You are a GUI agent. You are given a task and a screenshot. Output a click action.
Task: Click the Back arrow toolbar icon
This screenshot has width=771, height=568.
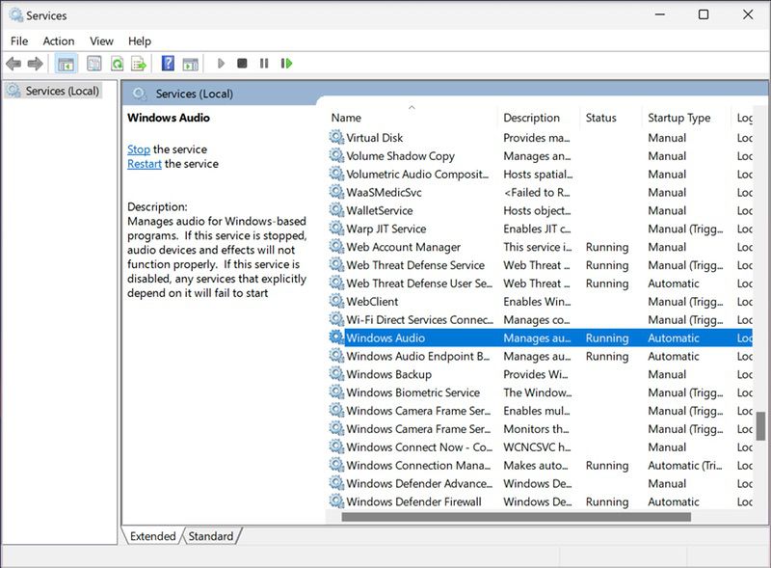coord(13,64)
